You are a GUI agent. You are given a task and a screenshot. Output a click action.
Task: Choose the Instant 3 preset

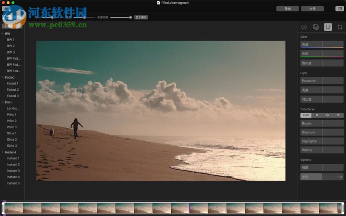[x=13, y=171]
